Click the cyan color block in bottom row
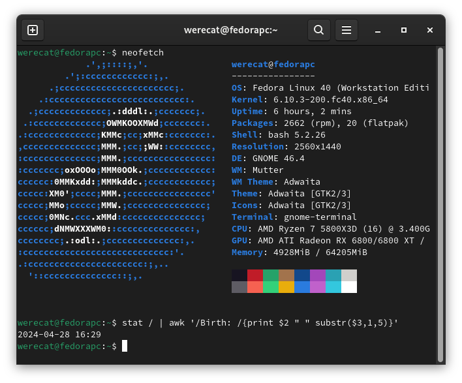Image resolution: width=462 pixels, height=383 pixels. click(x=333, y=287)
